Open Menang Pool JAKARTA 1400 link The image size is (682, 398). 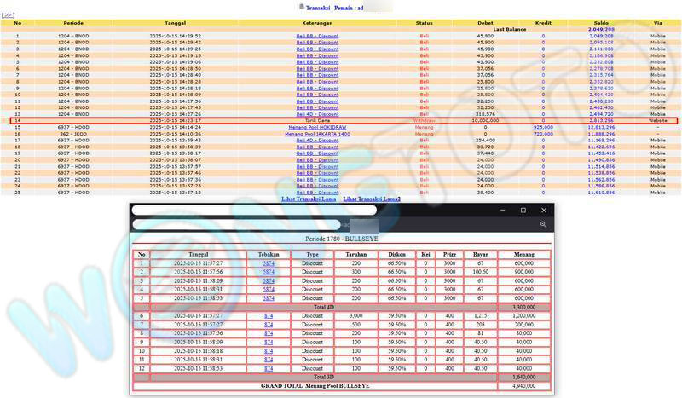[317, 134]
